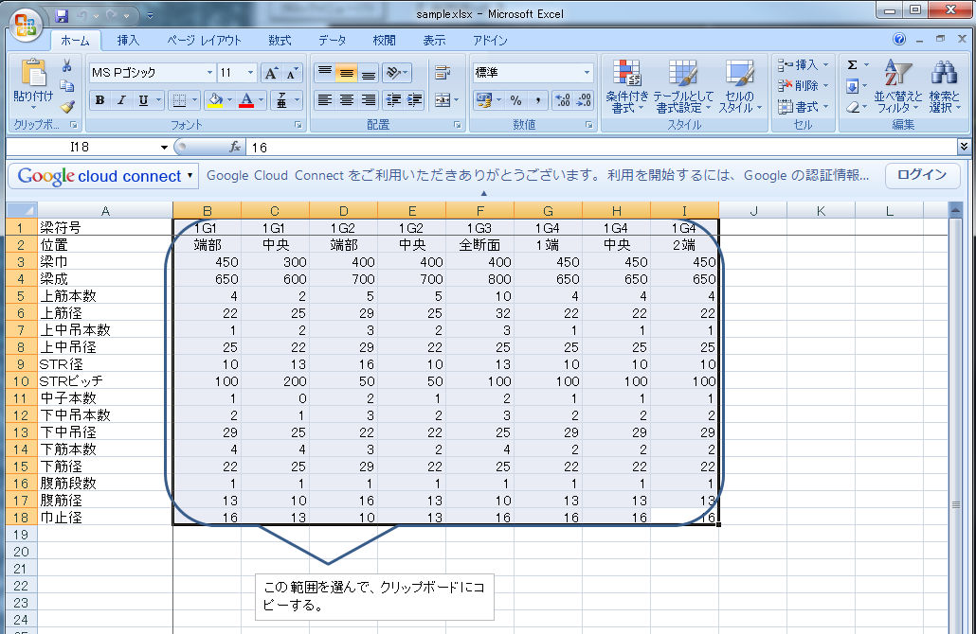Toggle italic formatting
The image size is (976, 634).
pos(122,100)
